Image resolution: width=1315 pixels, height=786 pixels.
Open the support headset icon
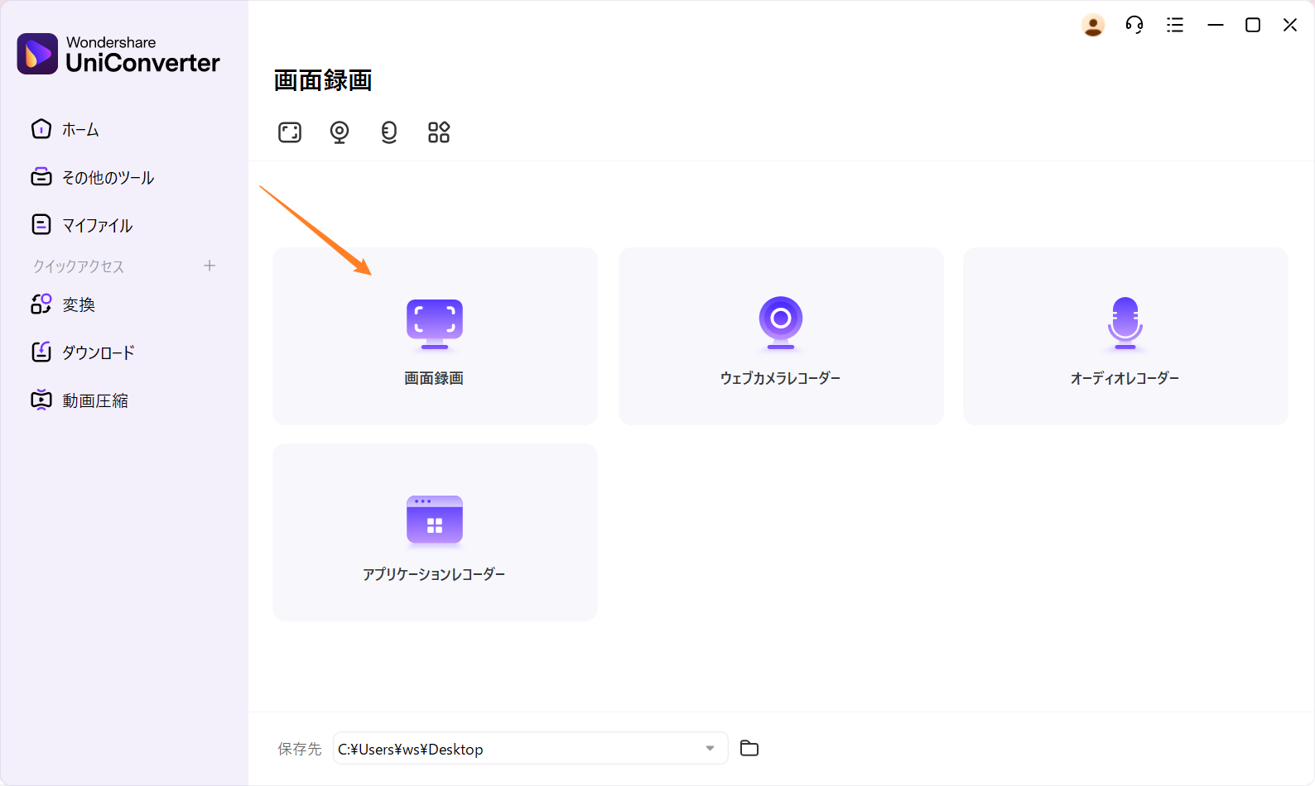pos(1134,26)
